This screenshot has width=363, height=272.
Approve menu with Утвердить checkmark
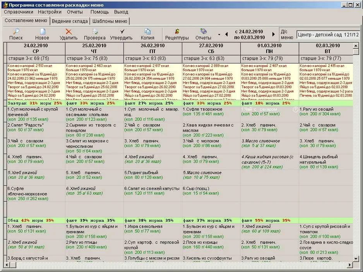pyautogui.click(x=122, y=31)
